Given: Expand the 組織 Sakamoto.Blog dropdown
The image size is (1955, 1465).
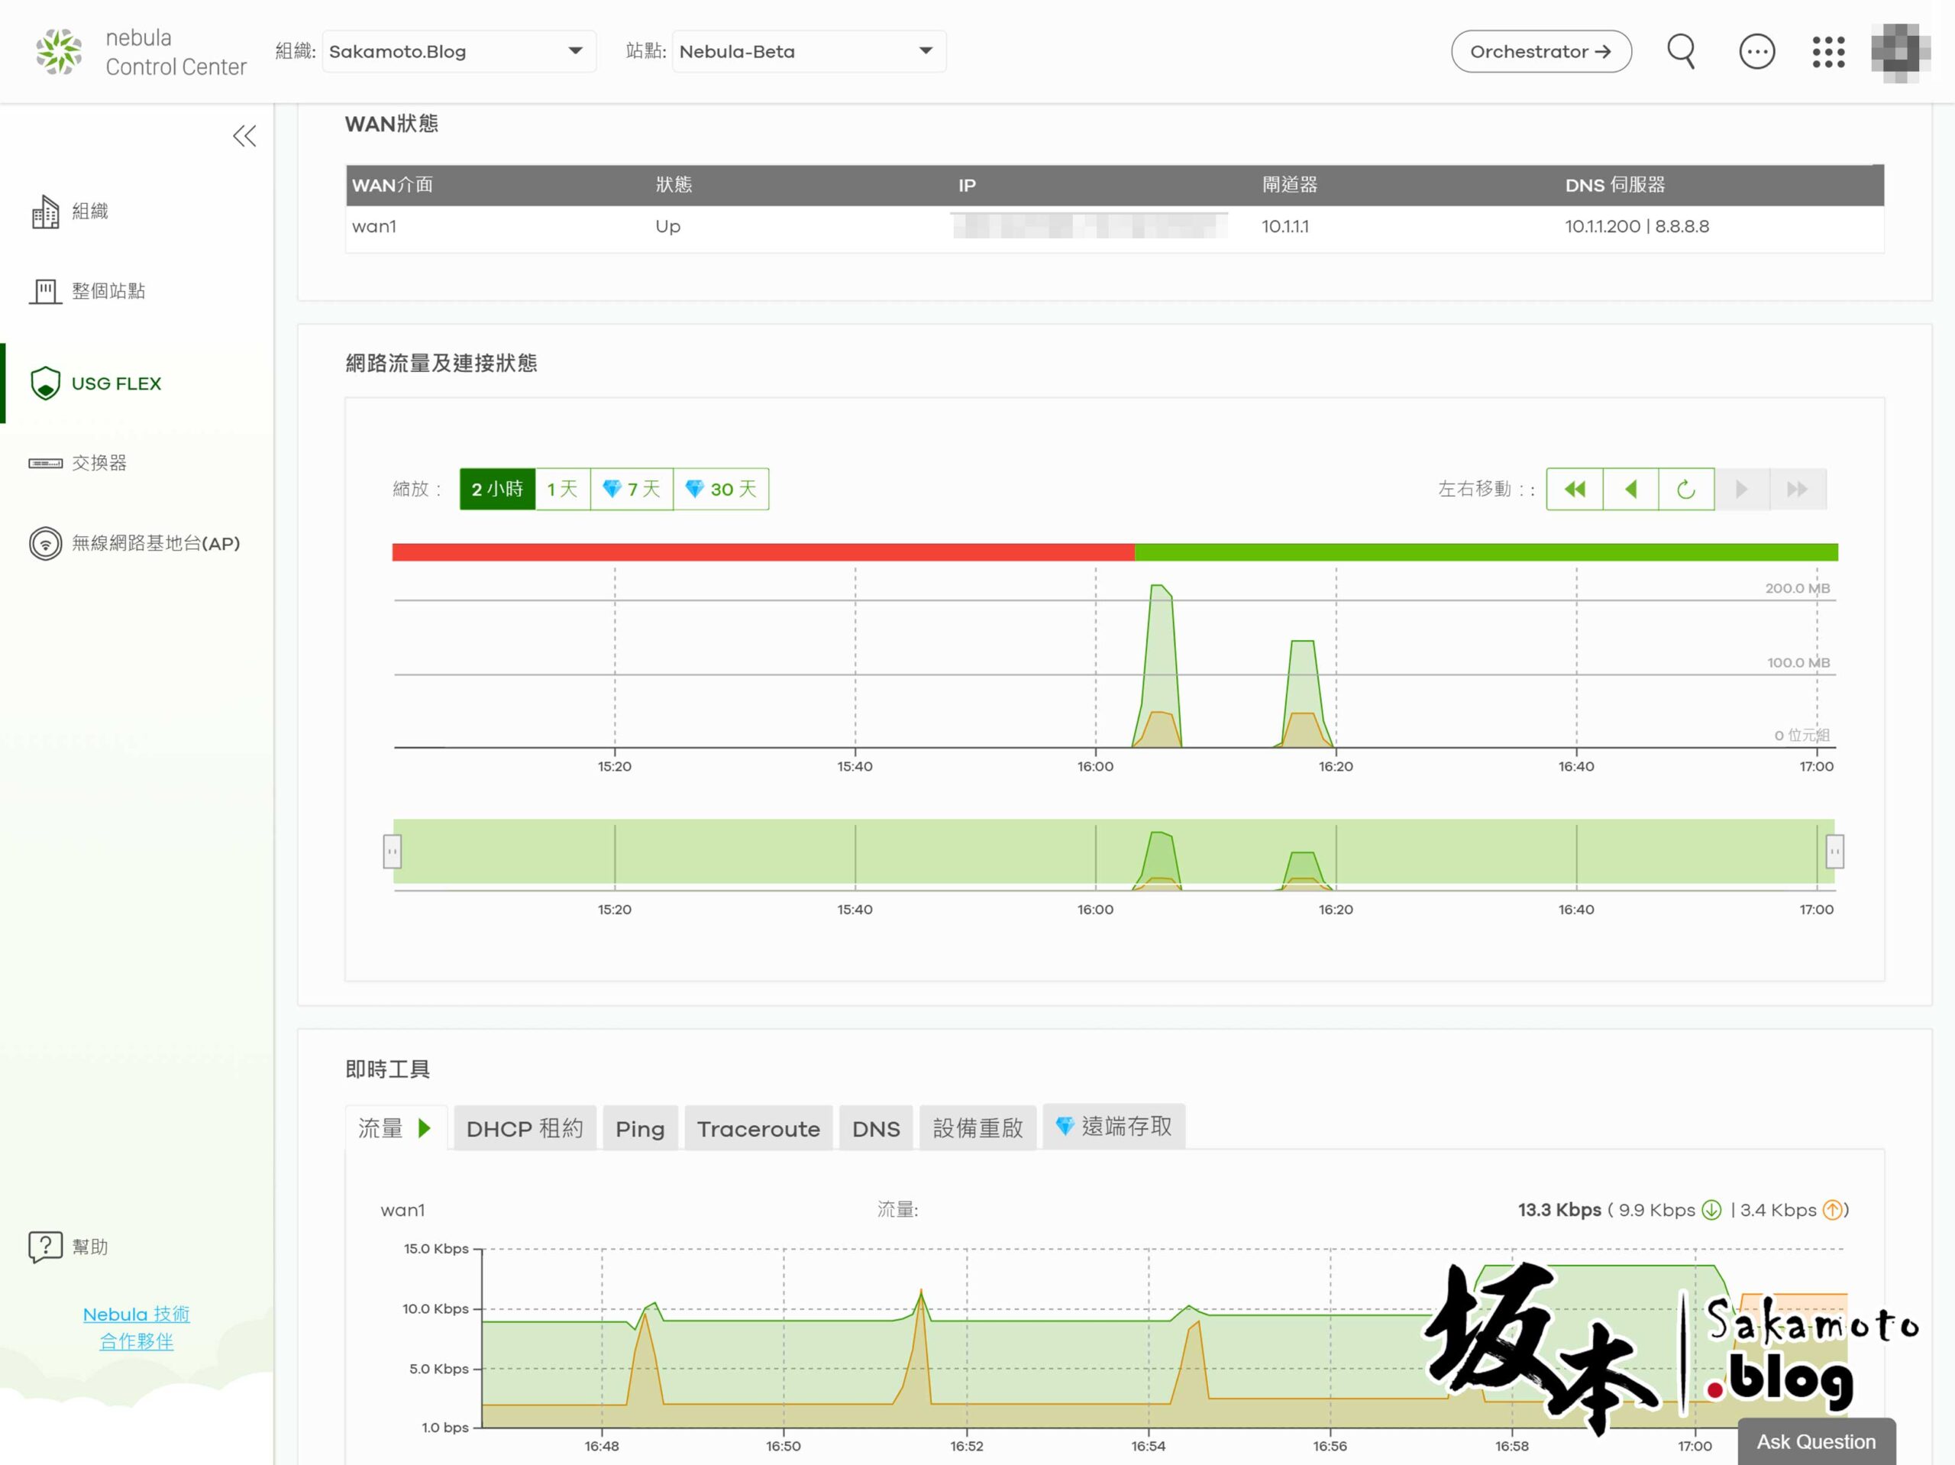Looking at the screenshot, I should click(x=459, y=51).
